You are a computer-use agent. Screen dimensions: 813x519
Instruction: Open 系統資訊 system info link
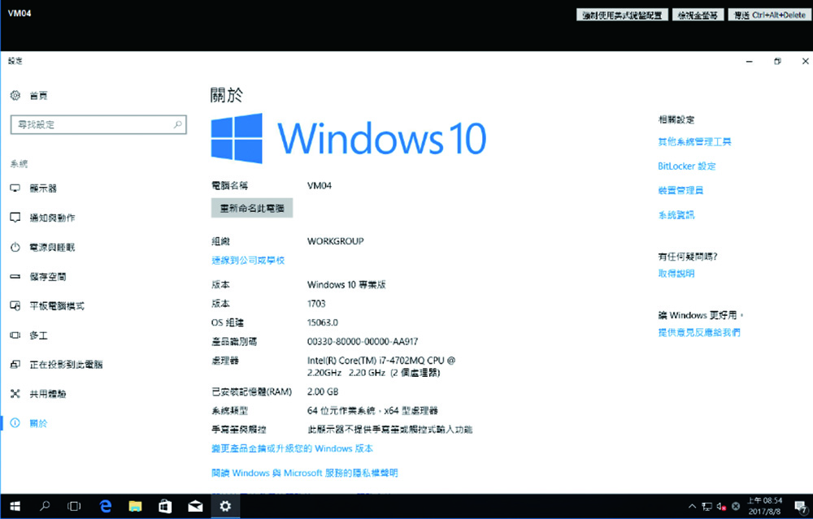(x=676, y=214)
